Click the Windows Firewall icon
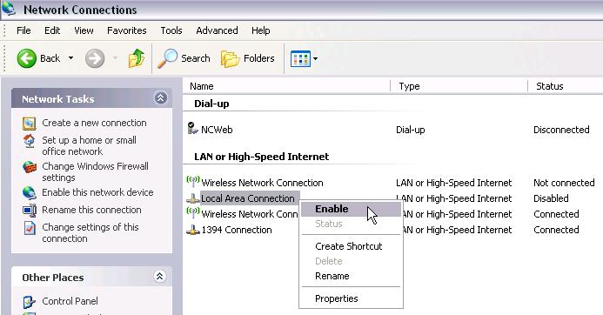 (x=30, y=167)
